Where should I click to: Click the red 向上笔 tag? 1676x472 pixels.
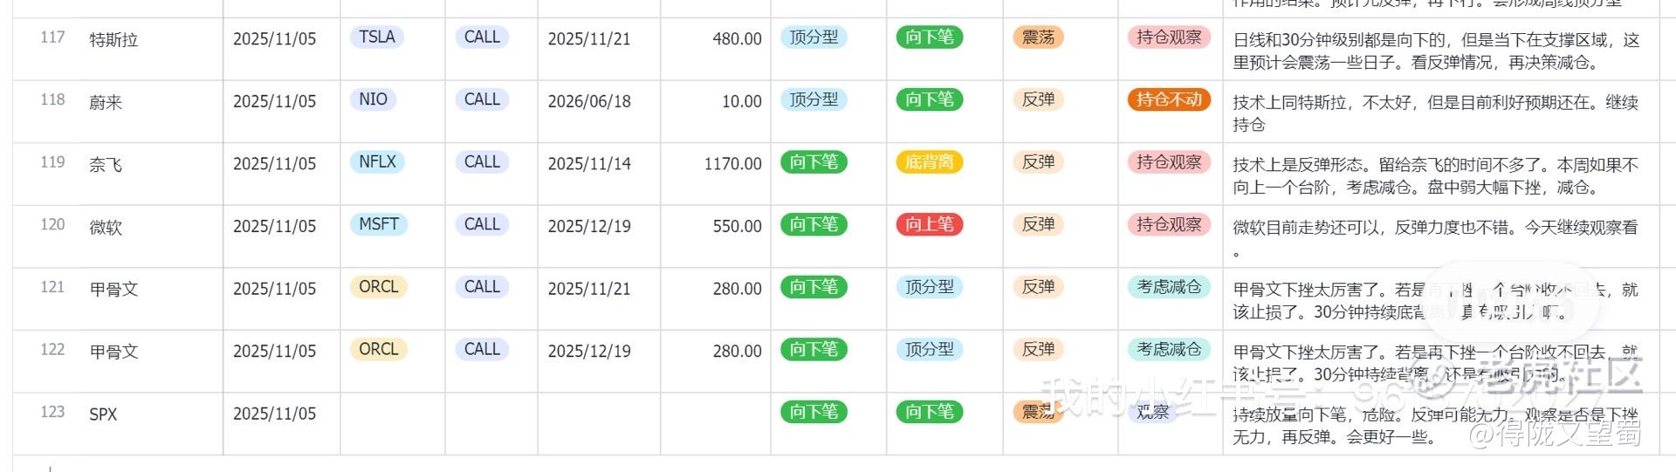[929, 224]
